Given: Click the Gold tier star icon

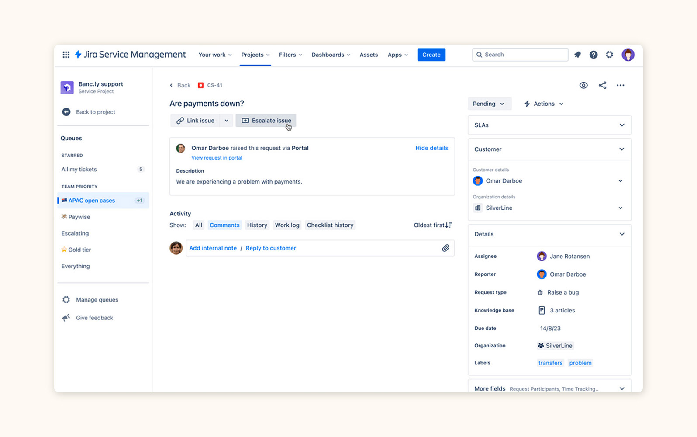Looking at the screenshot, I should tap(64, 250).
